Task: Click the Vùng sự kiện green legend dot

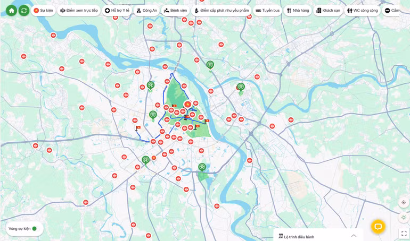Action: pyautogui.click(x=35, y=229)
